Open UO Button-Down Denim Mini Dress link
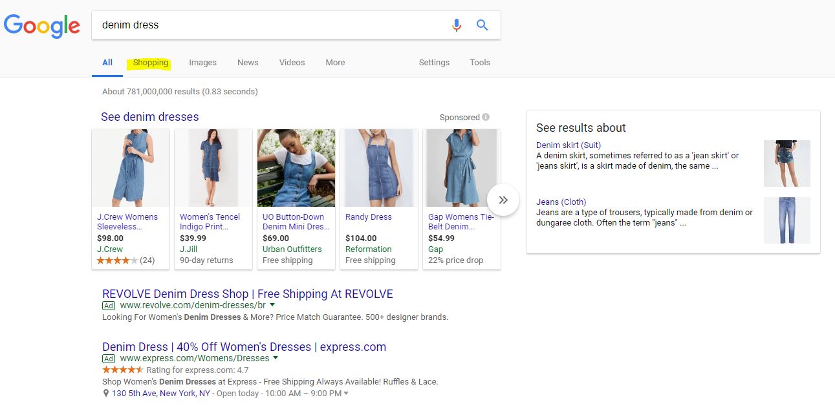 [296, 222]
